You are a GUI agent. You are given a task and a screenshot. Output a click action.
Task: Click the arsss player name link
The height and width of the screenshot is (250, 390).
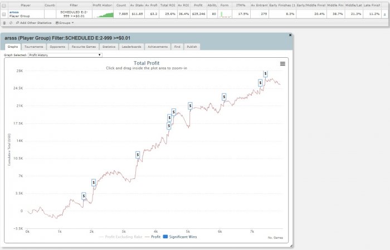[14, 12]
